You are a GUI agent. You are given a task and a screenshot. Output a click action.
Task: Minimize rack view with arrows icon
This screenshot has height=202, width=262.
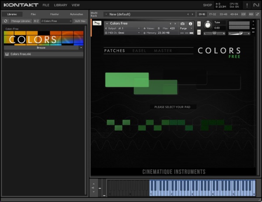point(258,14)
